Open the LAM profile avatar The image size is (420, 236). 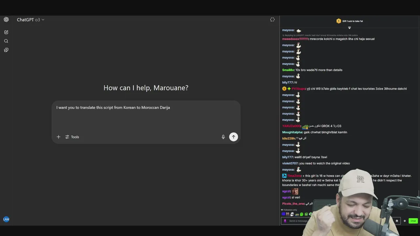(x=6, y=219)
